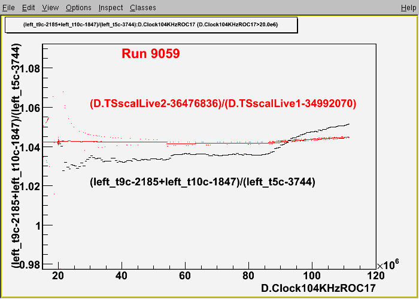Open the Help menu

pyautogui.click(x=409, y=8)
